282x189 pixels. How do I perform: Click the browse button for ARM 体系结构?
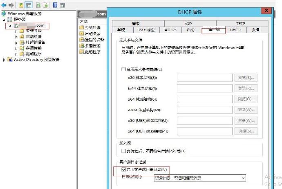click(246, 110)
